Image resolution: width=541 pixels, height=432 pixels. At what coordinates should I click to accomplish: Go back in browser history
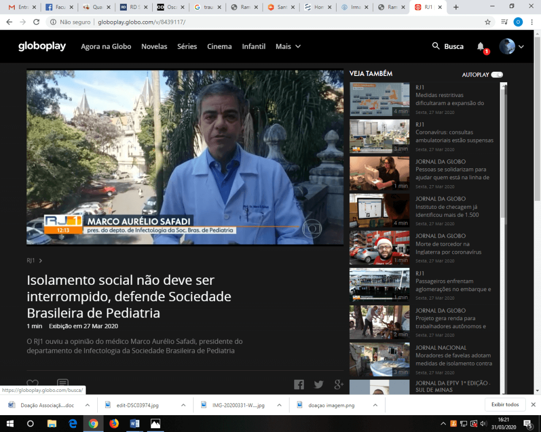tap(10, 22)
